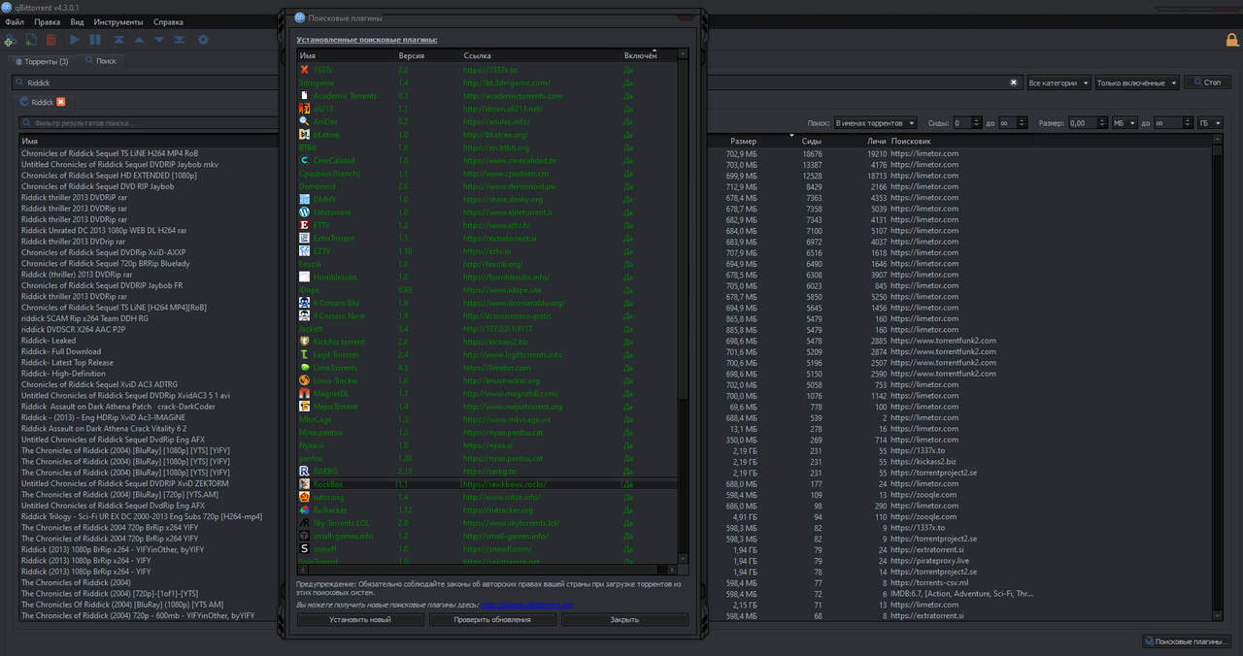1243x656 pixels.
Task: Sort plugins by the Версия column header
Action: (x=427, y=56)
